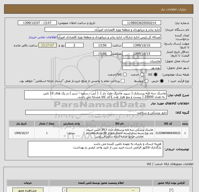Click the remaining time countdown 23:27:07

coord(48,45)
